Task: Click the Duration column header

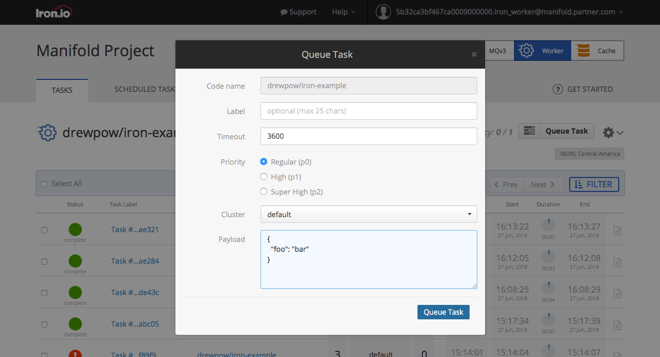Action: 548,204
